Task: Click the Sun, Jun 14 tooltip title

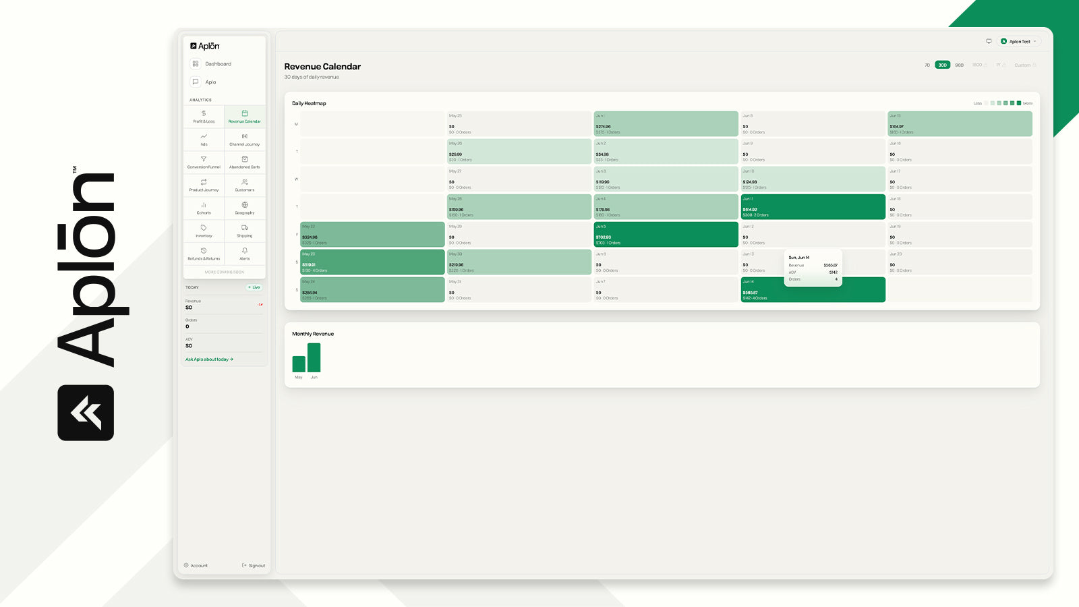Action: (799, 258)
